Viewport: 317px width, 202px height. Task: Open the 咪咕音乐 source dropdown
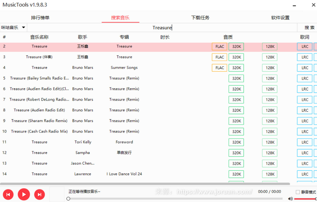click(13, 27)
